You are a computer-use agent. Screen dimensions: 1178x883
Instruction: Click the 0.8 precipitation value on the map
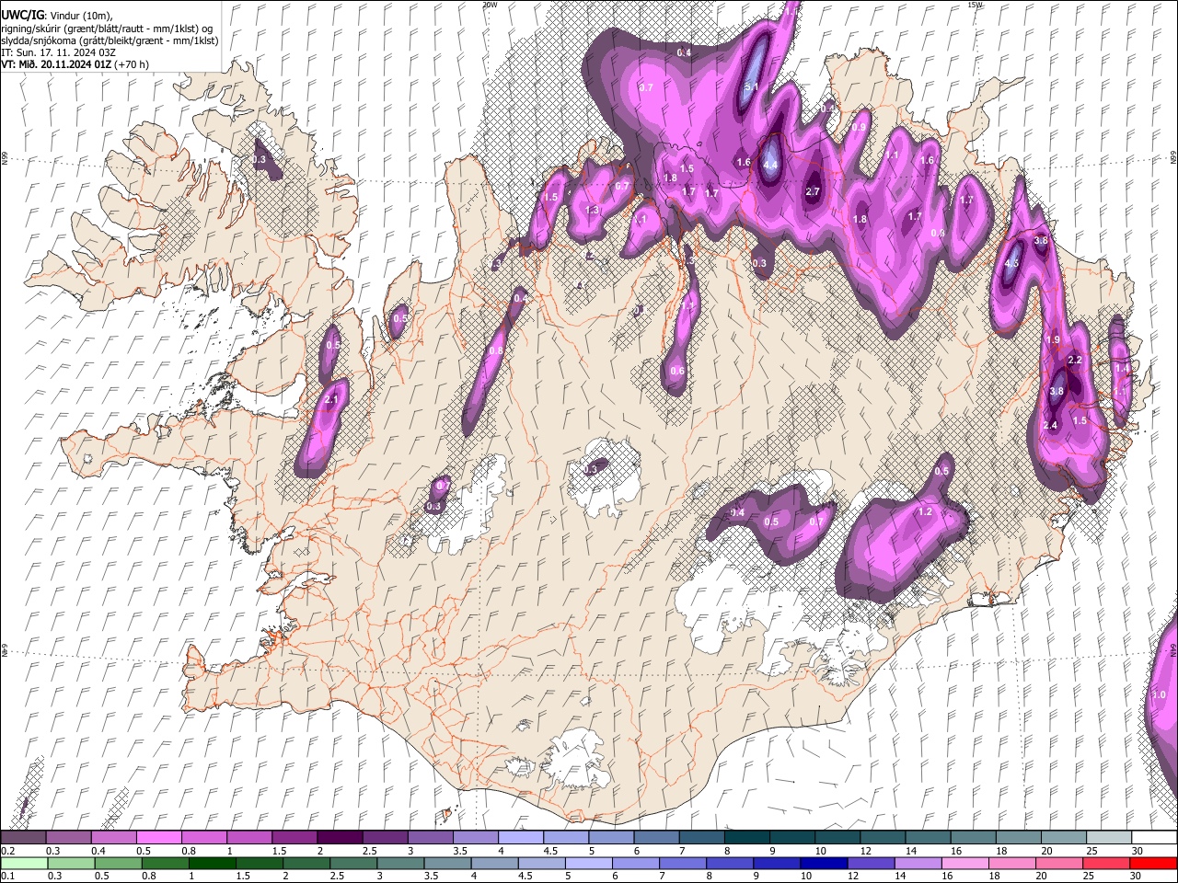496,351
